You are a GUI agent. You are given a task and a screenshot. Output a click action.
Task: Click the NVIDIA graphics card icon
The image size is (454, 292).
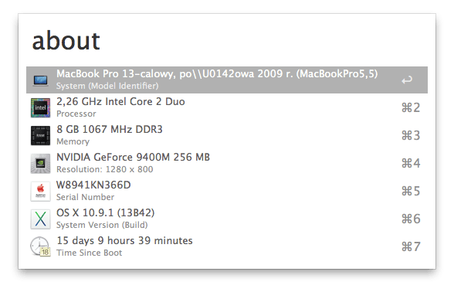(x=40, y=164)
